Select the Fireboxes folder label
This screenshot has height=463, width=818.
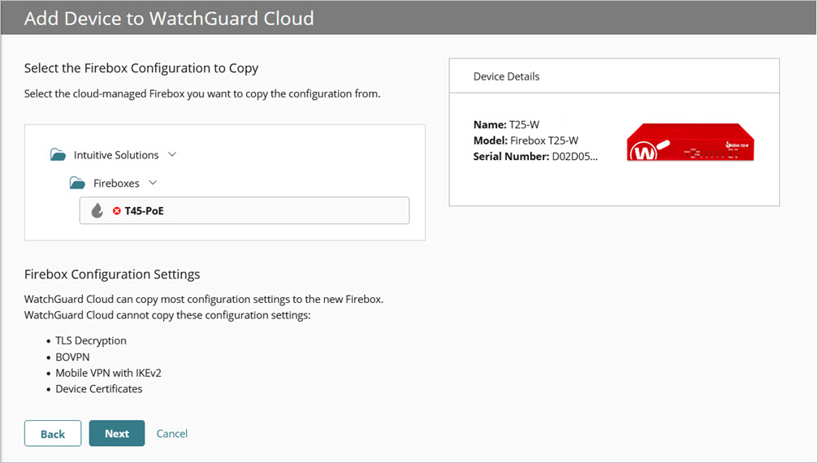point(116,183)
